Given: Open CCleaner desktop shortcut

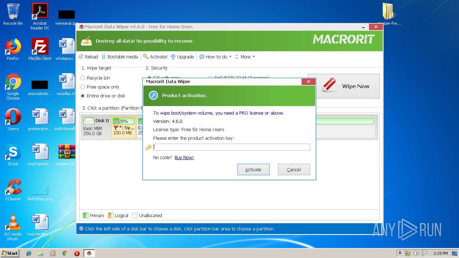Looking at the screenshot, I should click(x=13, y=190).
